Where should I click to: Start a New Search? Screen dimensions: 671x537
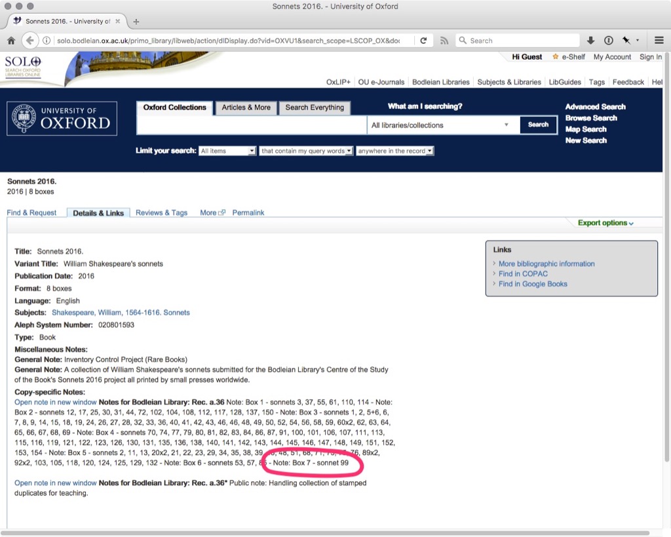coord(586,140)
